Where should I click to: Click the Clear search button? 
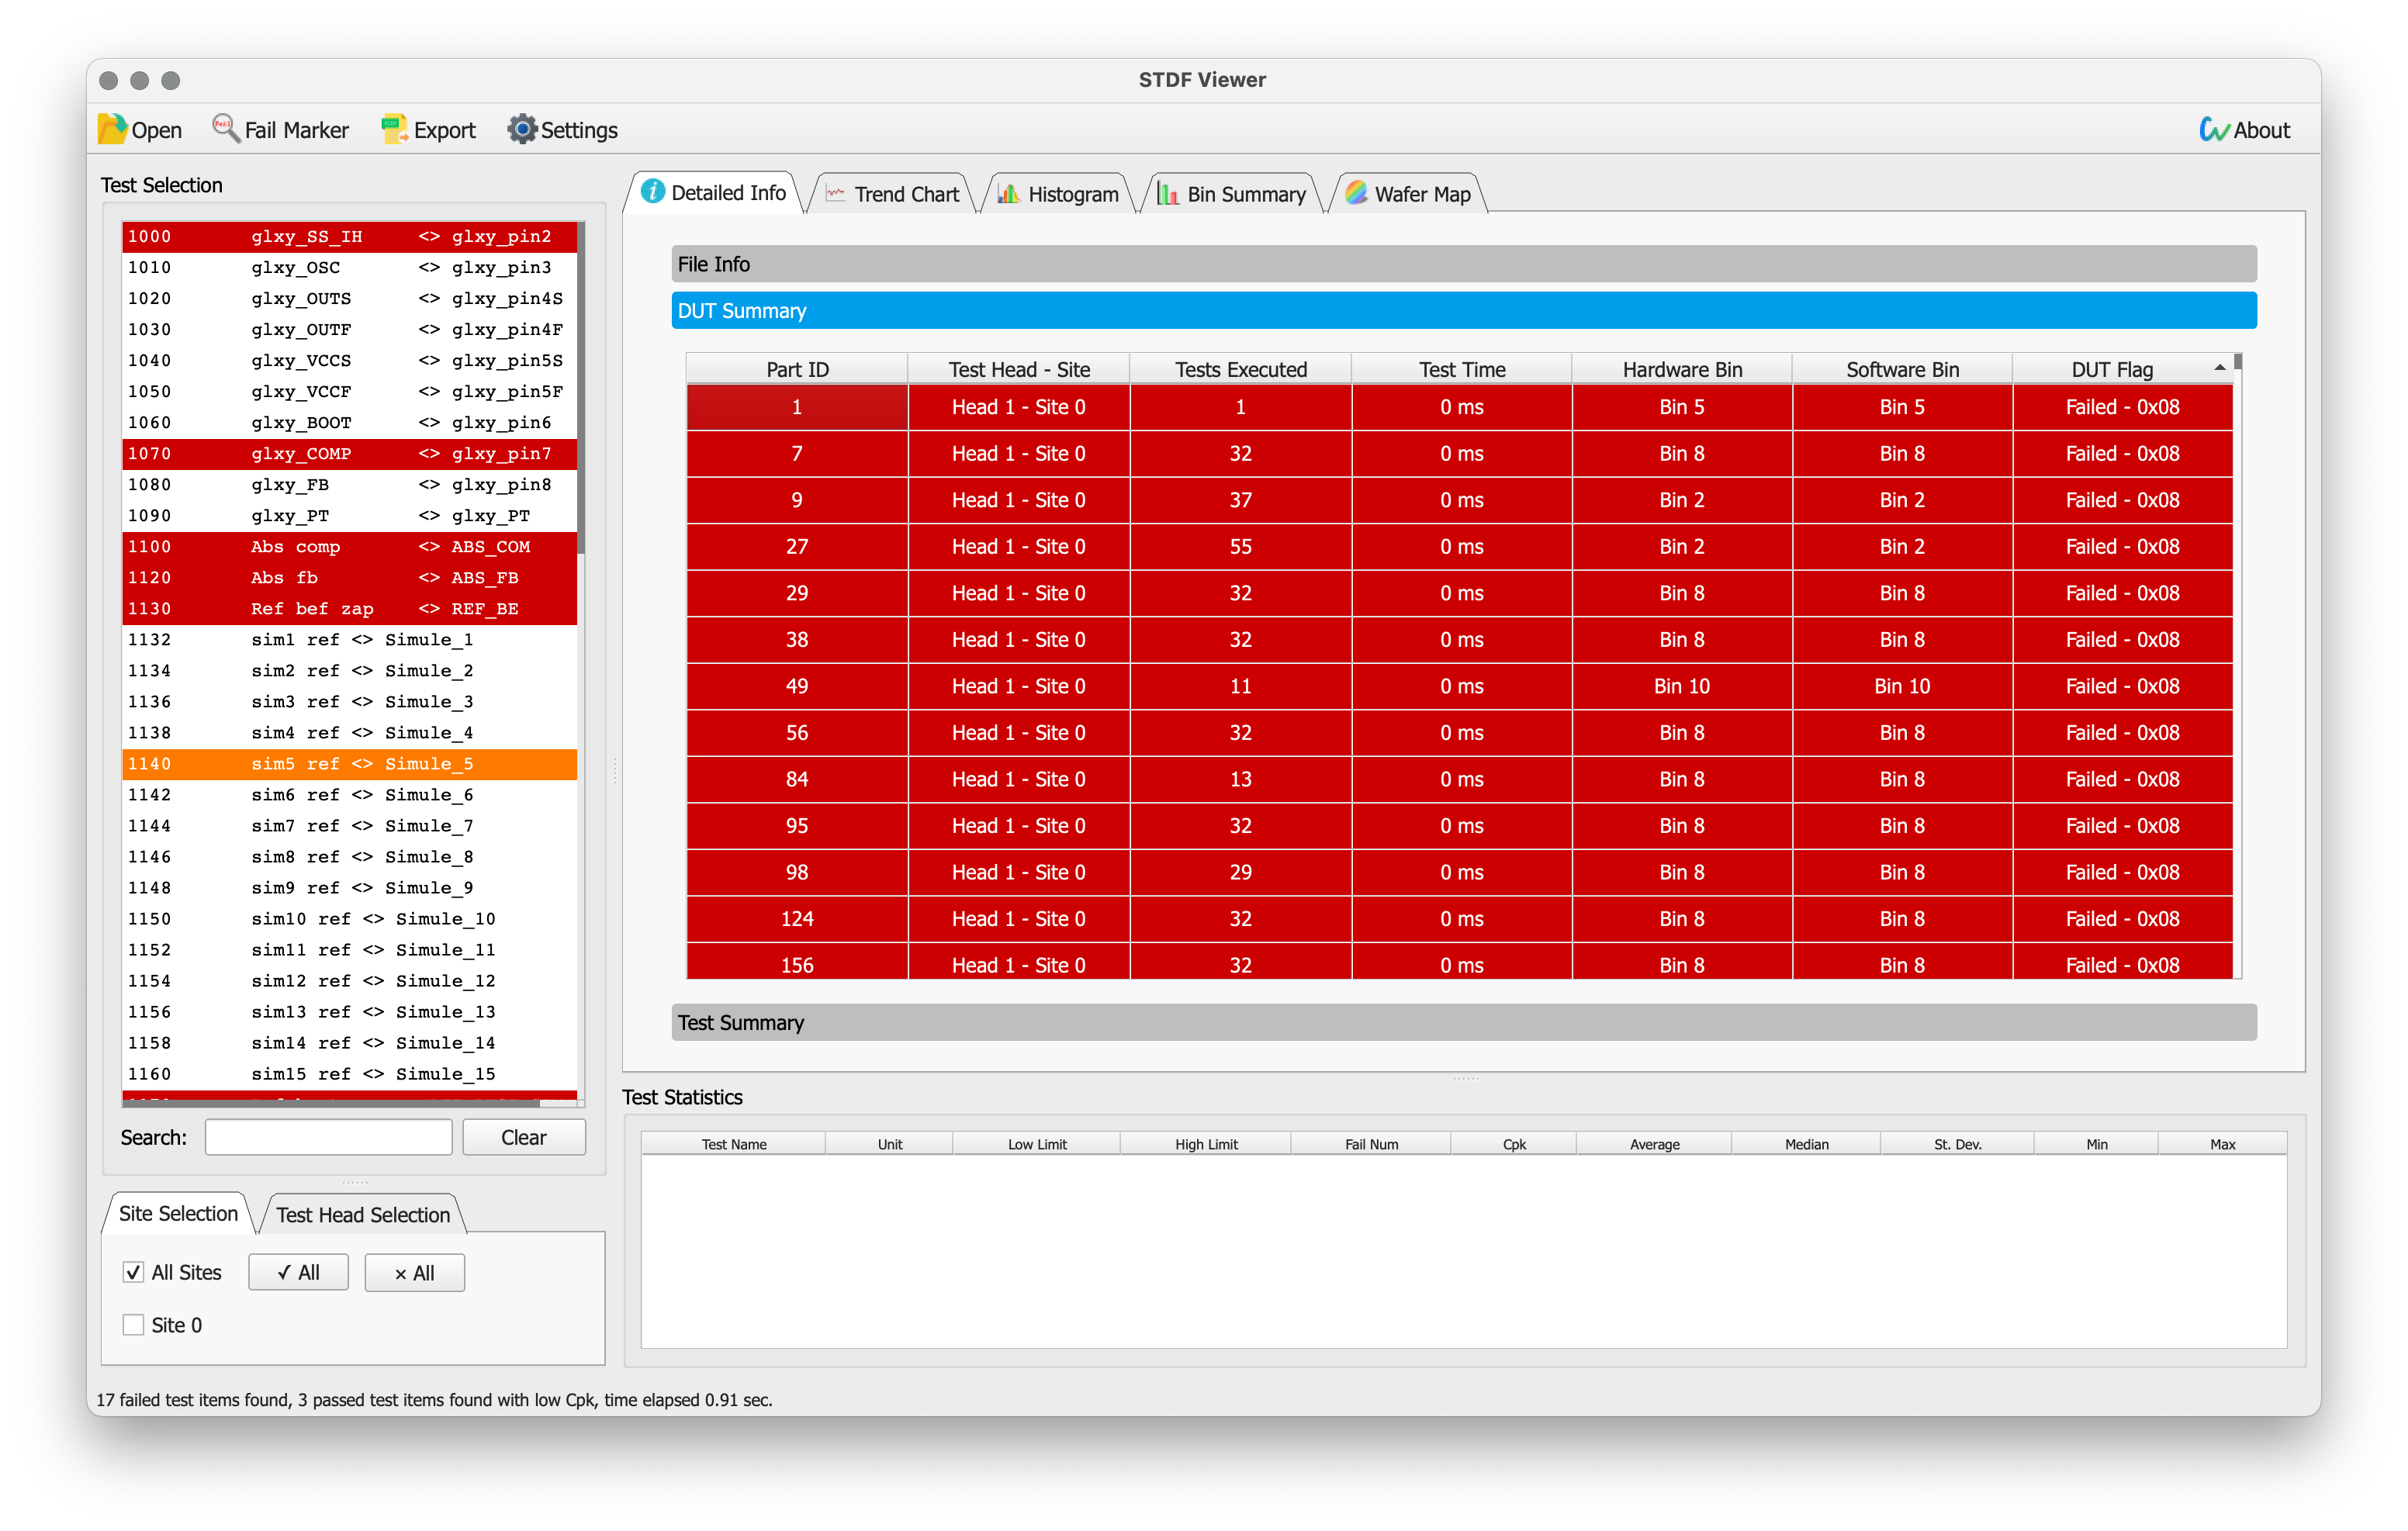point(523,1137)
